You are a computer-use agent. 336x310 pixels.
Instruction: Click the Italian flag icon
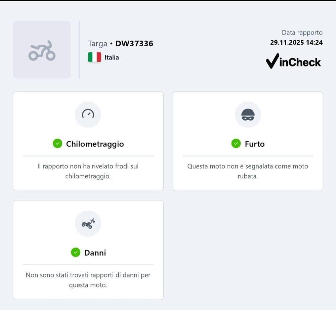94,57
